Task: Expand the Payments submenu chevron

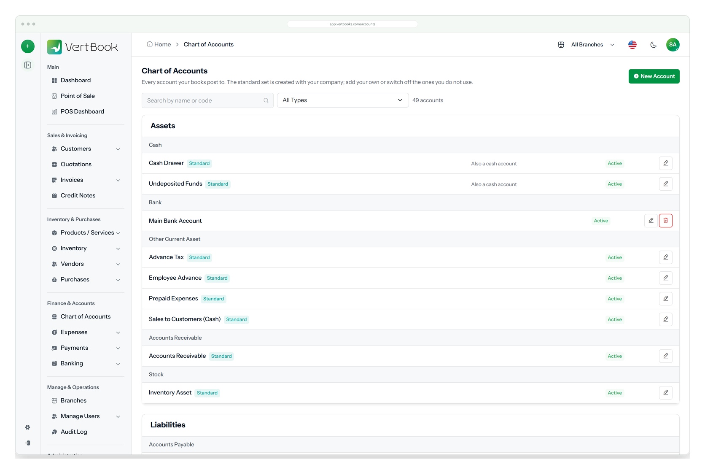Action: [x=118, y=348]
